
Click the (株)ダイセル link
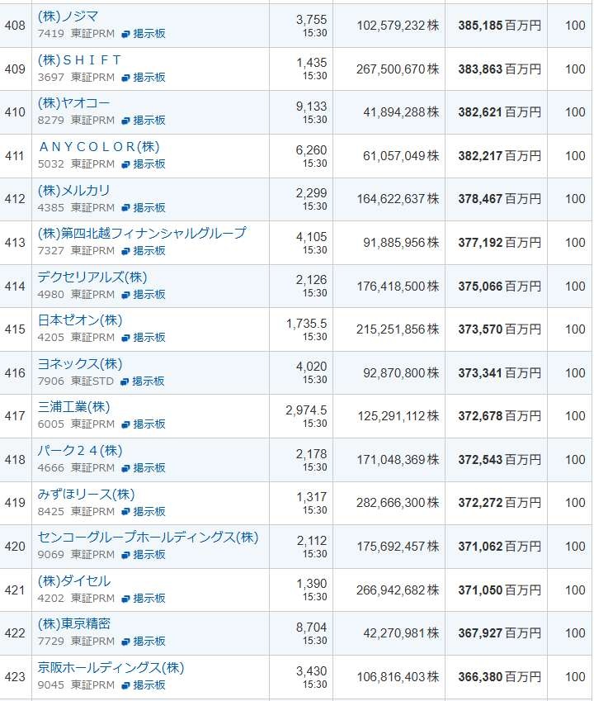[x=73, y=581]
